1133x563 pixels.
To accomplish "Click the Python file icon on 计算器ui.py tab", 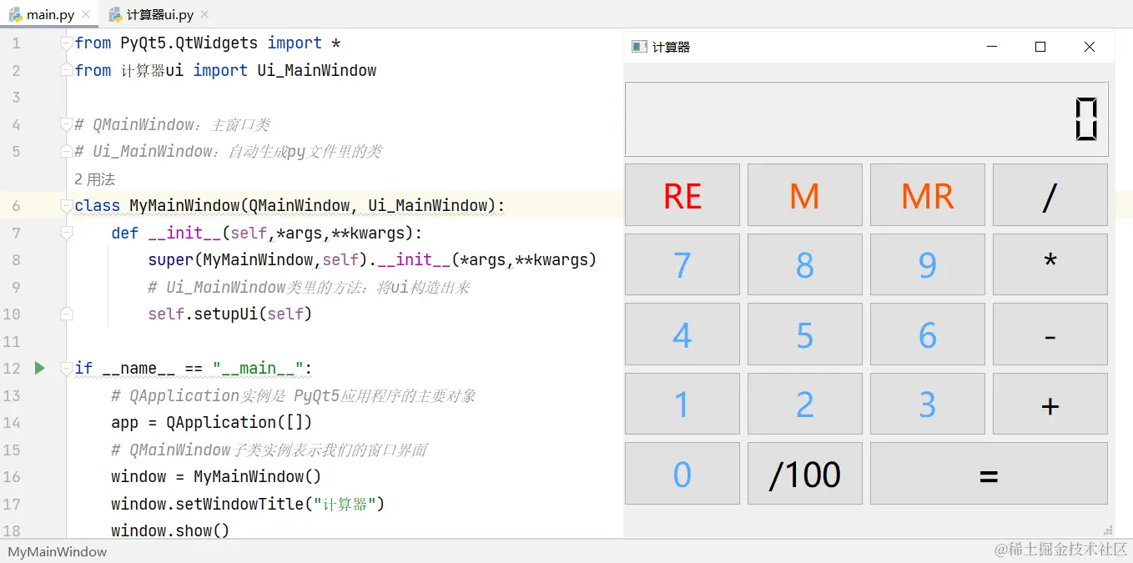I will click(116, 15).
